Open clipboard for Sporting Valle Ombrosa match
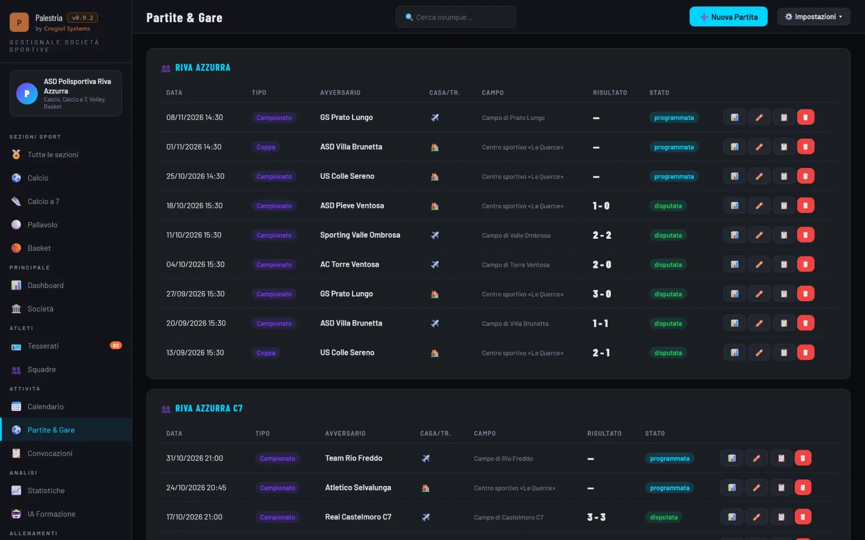Viewport: 865px width, 540px height. coord(784,235)
